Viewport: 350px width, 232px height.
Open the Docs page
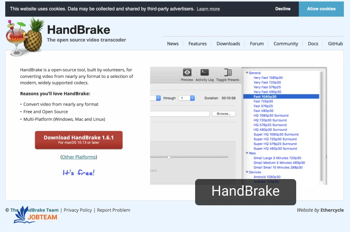pos(313,43)
